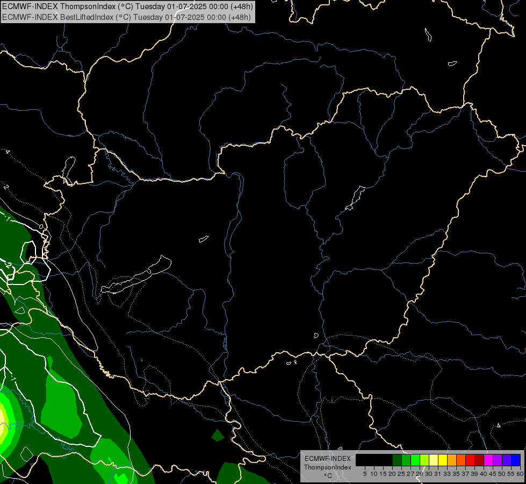Image resolution: width=526 pixels, height=484 pixels.
Task: Click the lime 29–30 legend swatch
Action: pyautogui.click(x=424, y=460)
